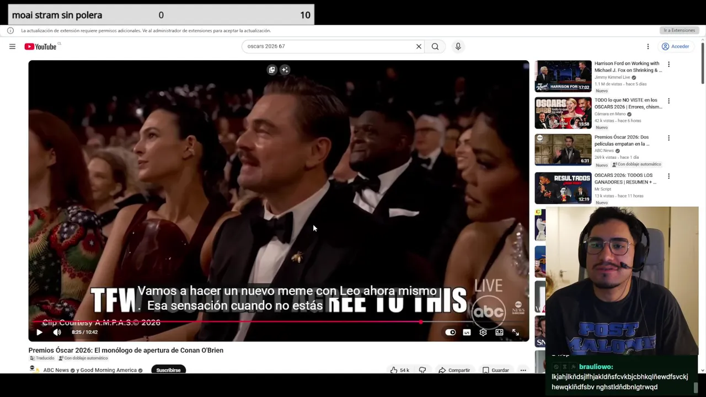Open options menu for OSCARS 2026 TODOS LOS GANADORES

click(668, 176)
